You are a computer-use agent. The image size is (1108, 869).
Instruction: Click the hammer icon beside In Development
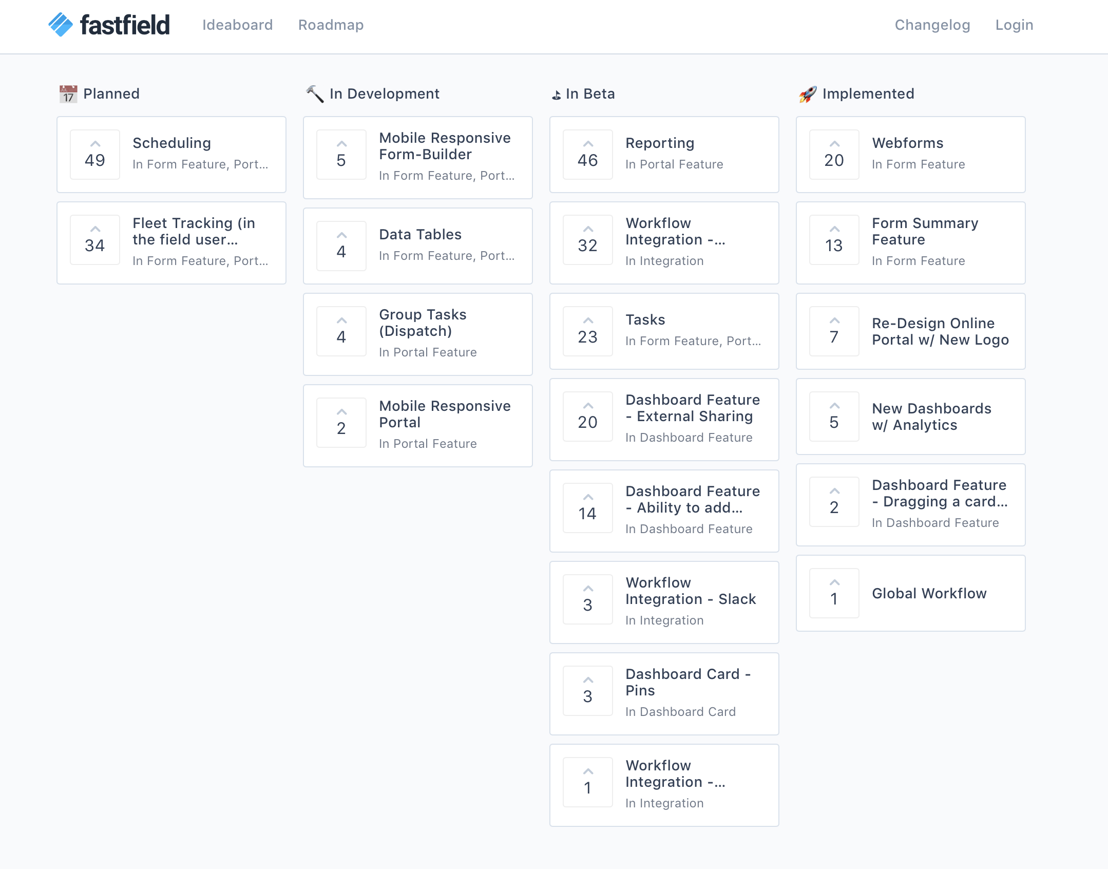coord(314,93)
